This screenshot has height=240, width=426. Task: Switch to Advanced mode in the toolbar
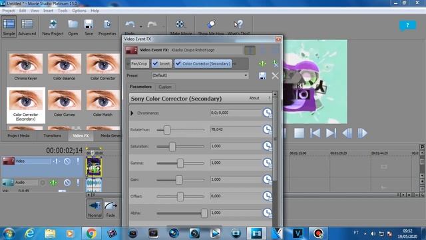(x=27, y=27)
